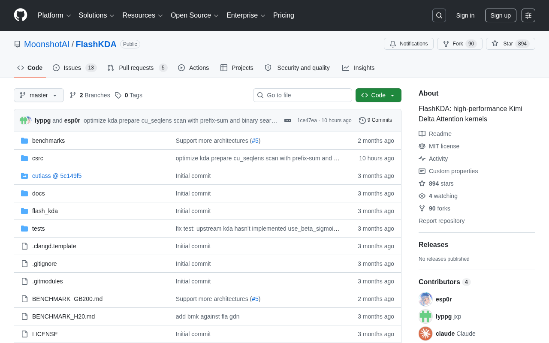View the 2 Branches link
The image size is (549, 343).
(x=90, y=95)
